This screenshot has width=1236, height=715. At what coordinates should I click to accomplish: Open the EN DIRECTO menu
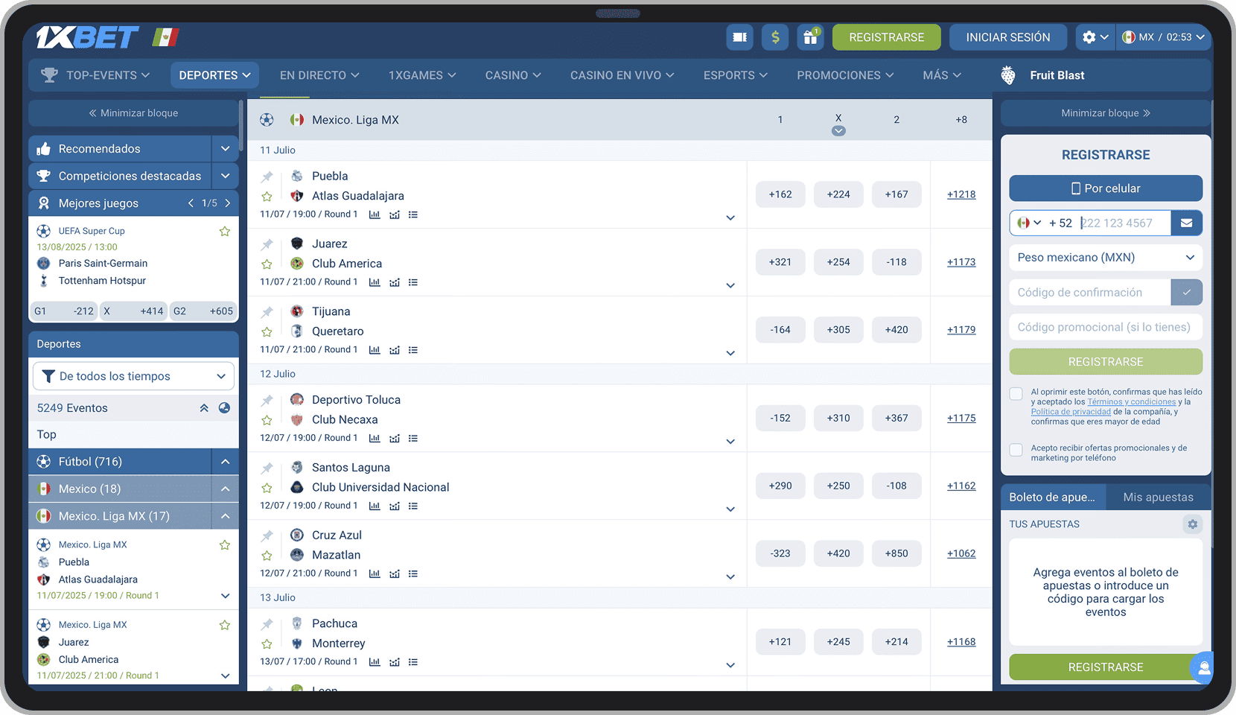[x=319, y=75]
